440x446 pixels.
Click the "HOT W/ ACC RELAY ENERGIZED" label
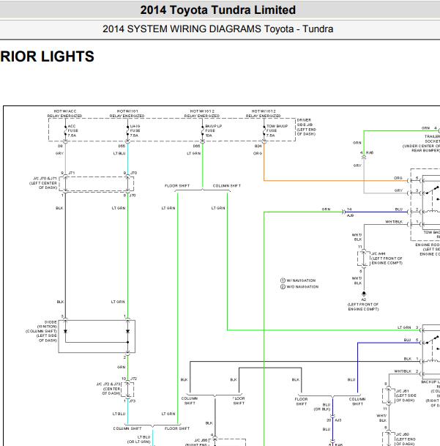(65, 114)
